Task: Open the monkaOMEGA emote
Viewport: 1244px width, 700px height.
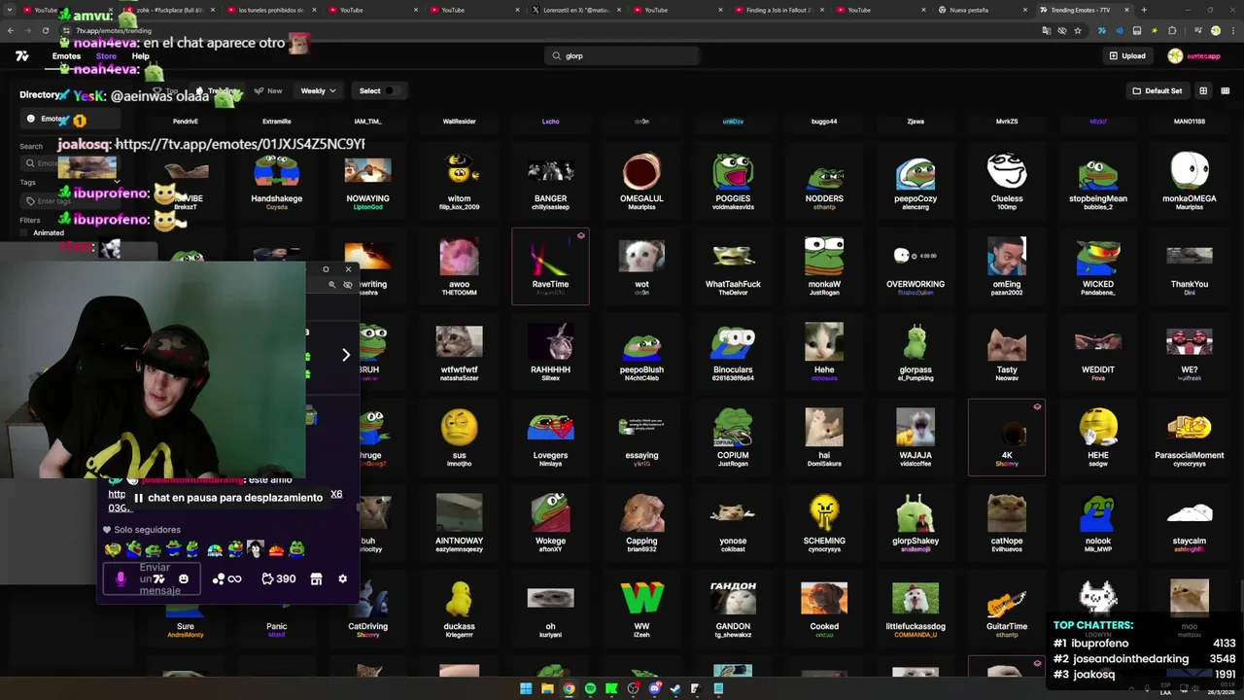Action: tap(1190, 182)
